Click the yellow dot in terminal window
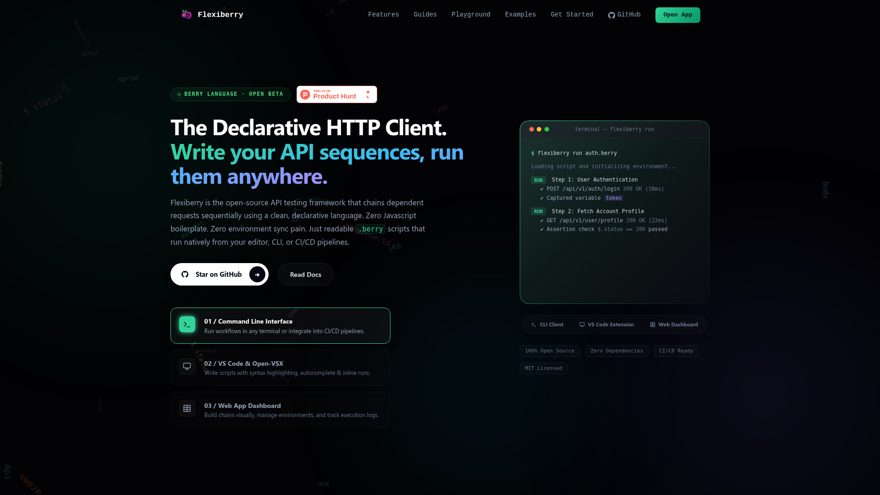 pos(539,129)
